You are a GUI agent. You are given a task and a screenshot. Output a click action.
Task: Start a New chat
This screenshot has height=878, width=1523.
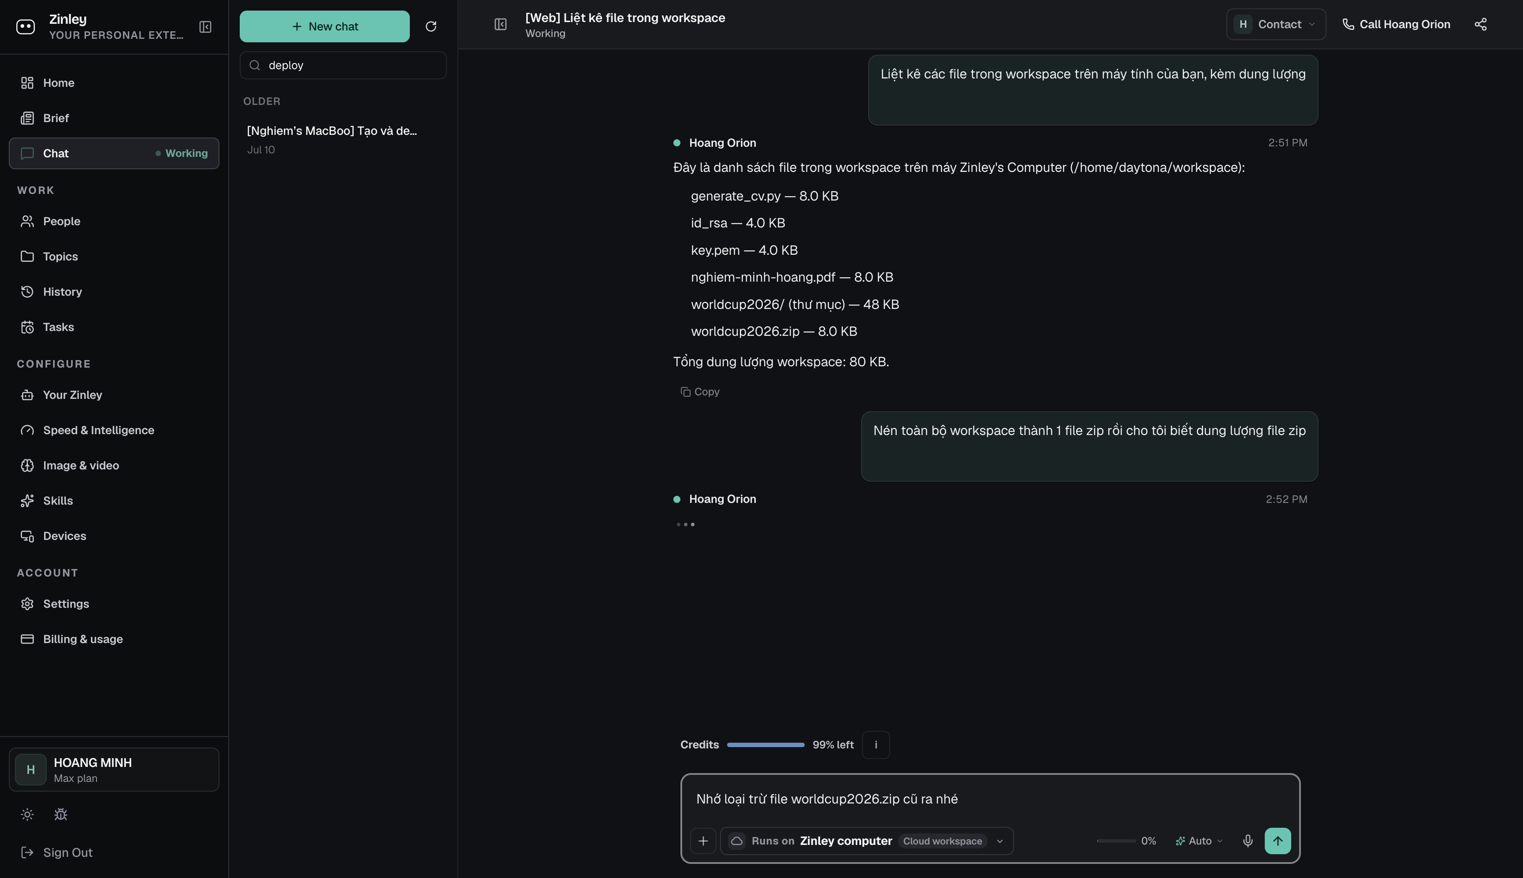point(324,26)
